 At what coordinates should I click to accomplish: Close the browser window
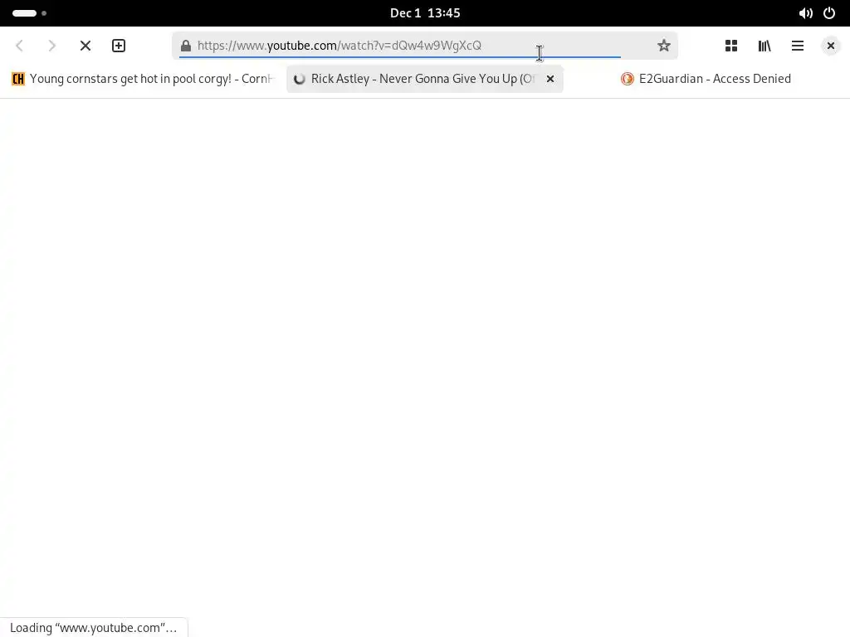pyautogui.click(x=830, y=46)
